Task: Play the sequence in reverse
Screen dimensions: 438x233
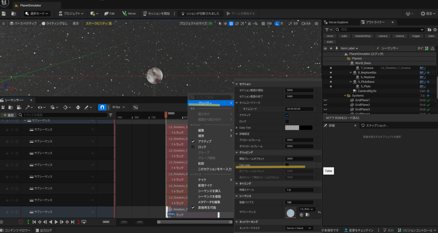Action: 50,222
